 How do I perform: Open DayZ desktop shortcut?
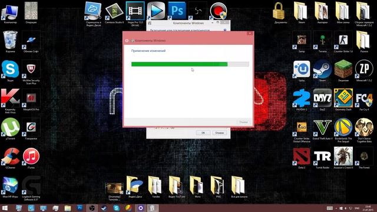pyautogui.click(x=322, y=100)
